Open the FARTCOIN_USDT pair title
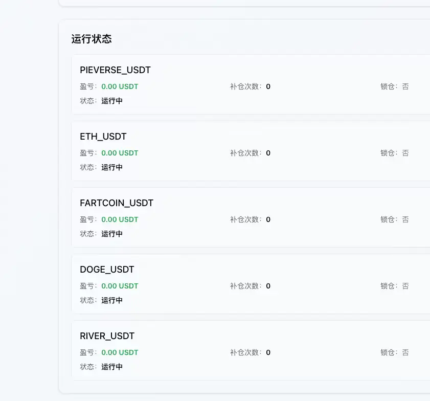Image resolution: width=430 pixels, height=401 pixels. 117,203
